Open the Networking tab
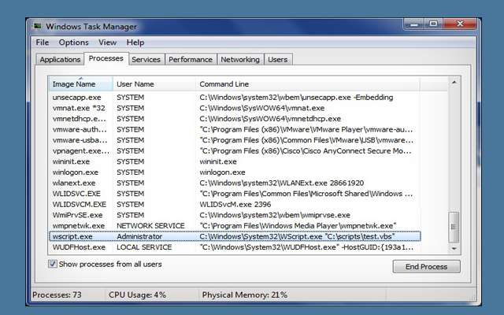504x315 pixels. pyautogui.click(x=240, y=59)
